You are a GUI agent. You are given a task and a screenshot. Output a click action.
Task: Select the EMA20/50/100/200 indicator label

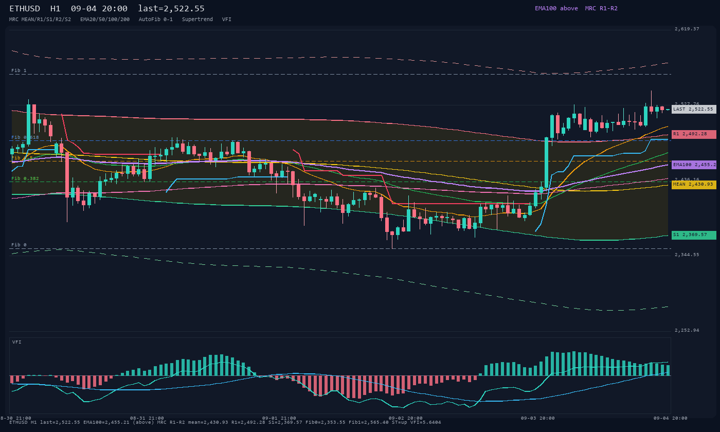[105, 20]
